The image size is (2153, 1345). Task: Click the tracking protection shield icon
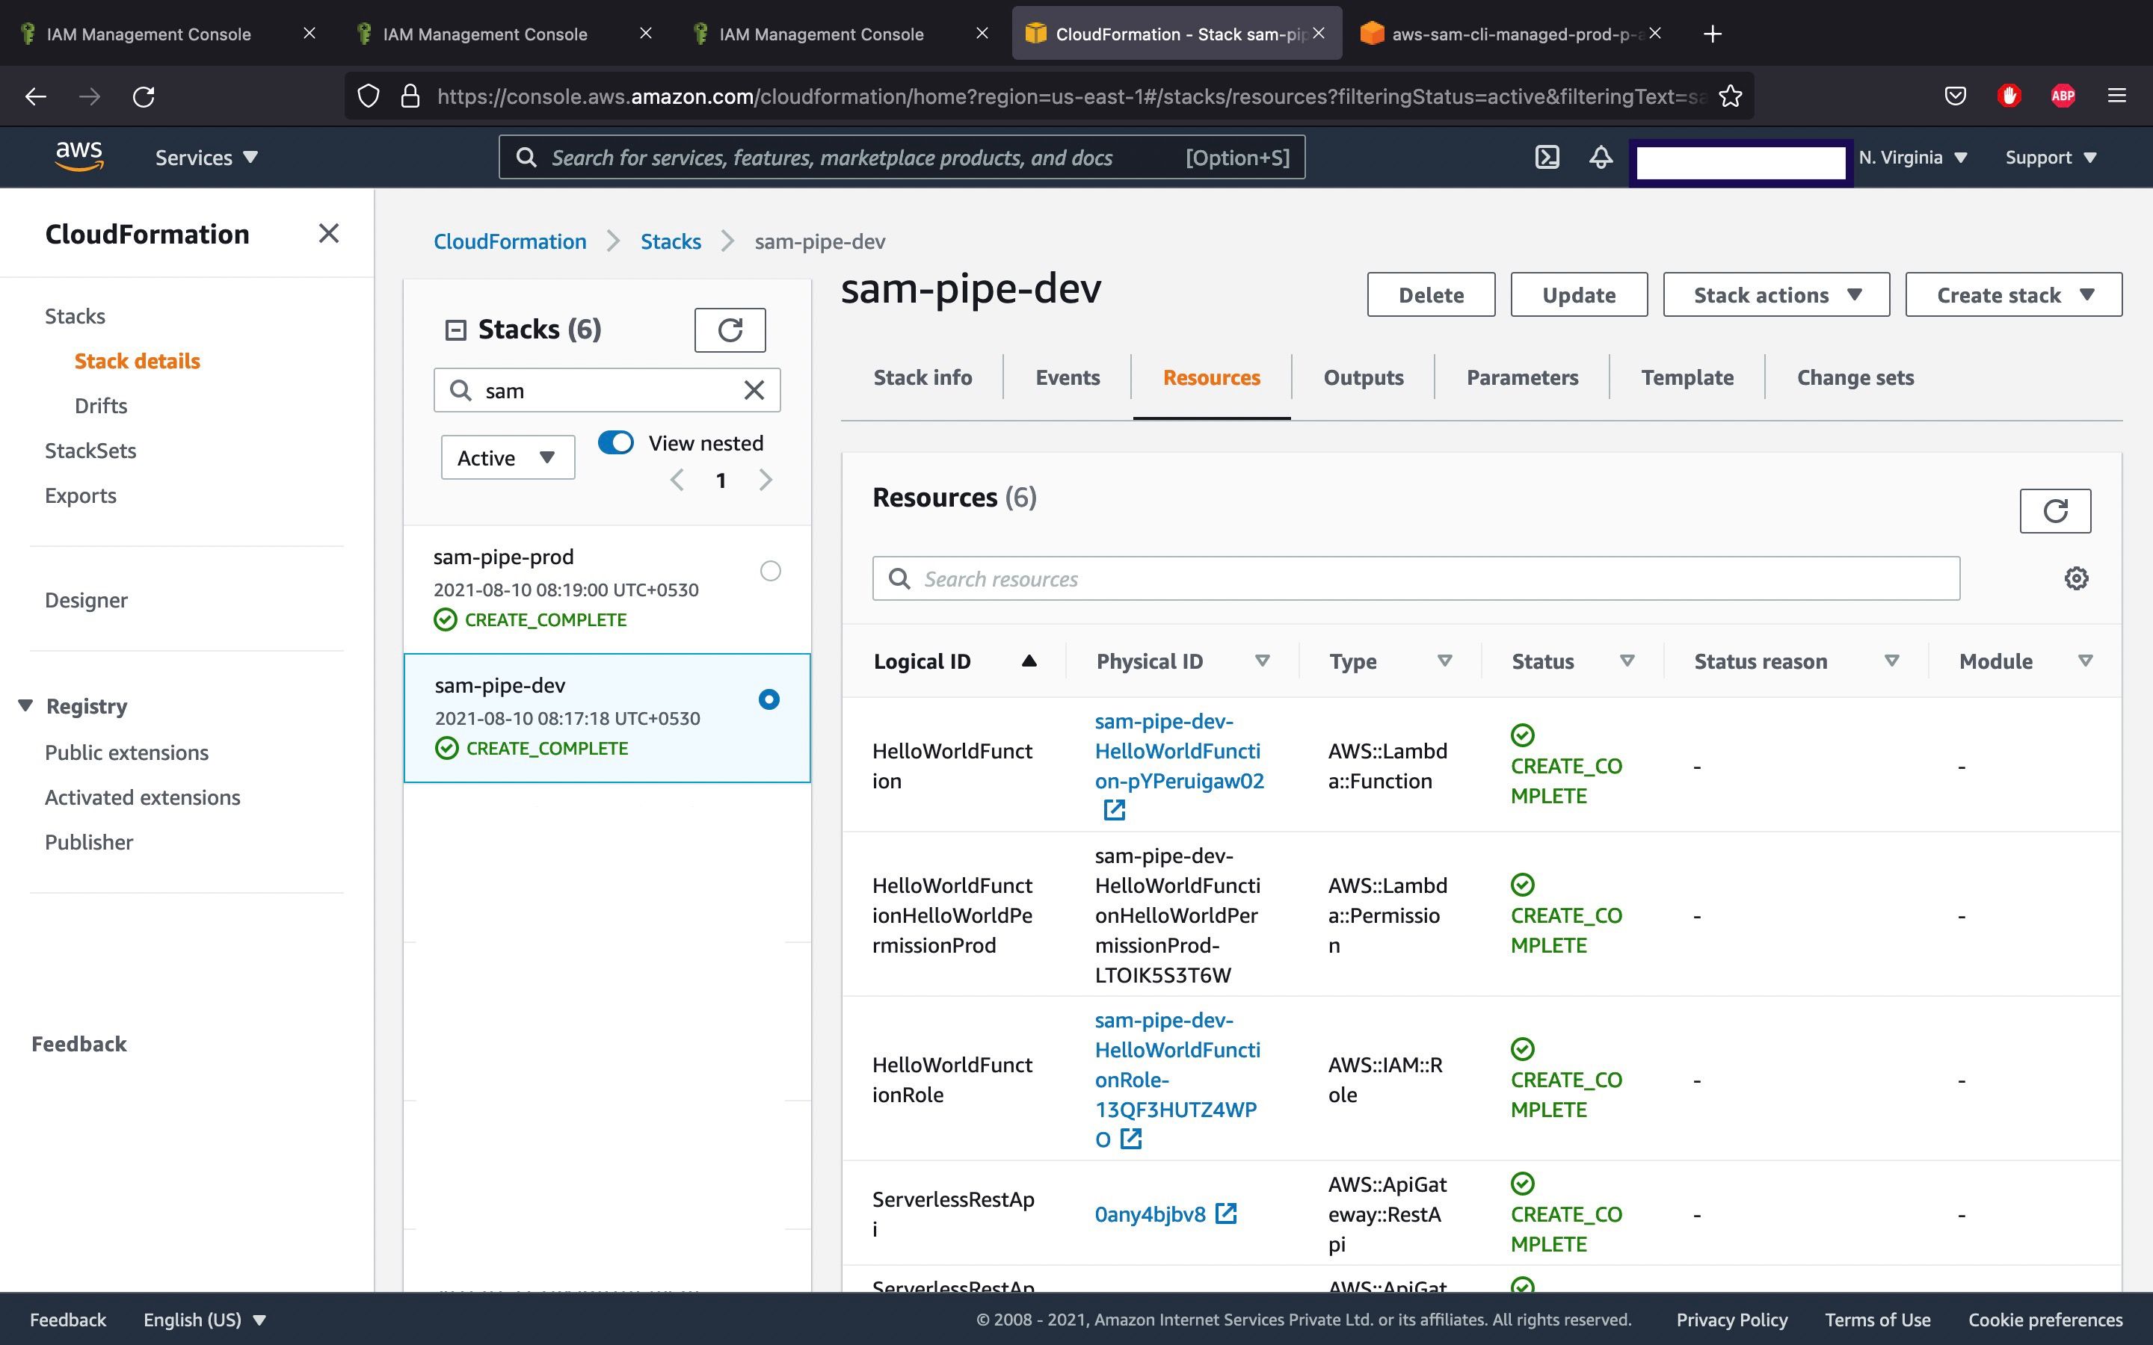pyautogui.click(x=368, y=96)
